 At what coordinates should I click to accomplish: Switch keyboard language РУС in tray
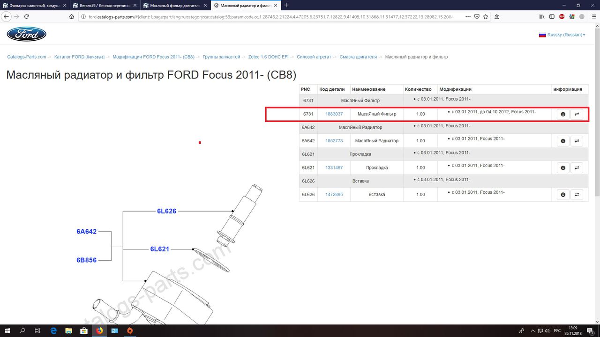[557, 330]
